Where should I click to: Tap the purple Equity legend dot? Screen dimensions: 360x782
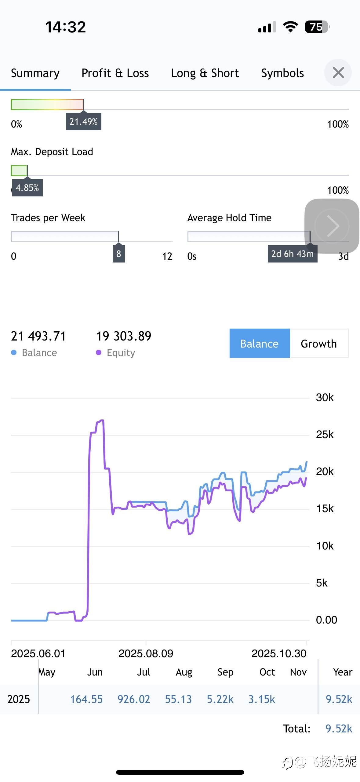(x=99, y=353)
